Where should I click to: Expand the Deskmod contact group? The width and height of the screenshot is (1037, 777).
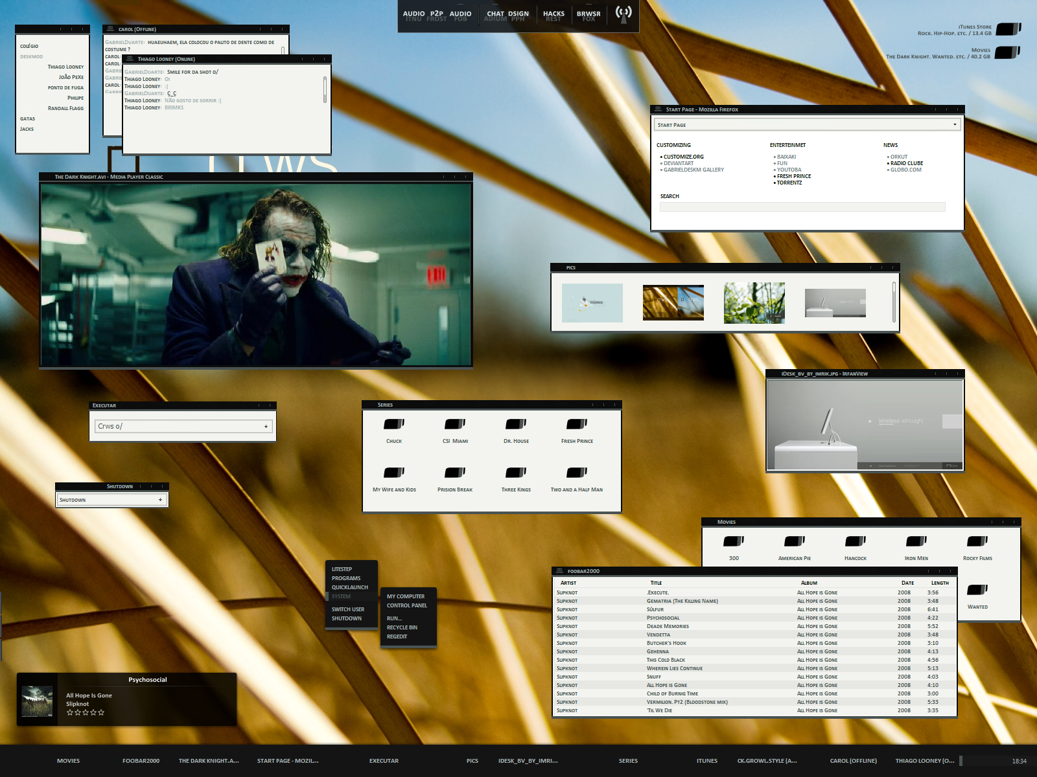click(x=31, y=56)
